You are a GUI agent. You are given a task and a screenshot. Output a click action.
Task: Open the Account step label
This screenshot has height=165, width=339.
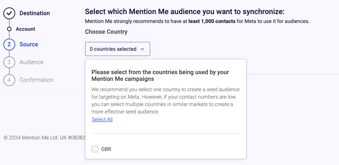coord(26,29)
